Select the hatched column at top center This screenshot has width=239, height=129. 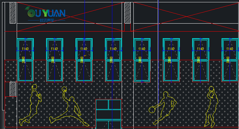pyautogui.click(x=127, y=13)
